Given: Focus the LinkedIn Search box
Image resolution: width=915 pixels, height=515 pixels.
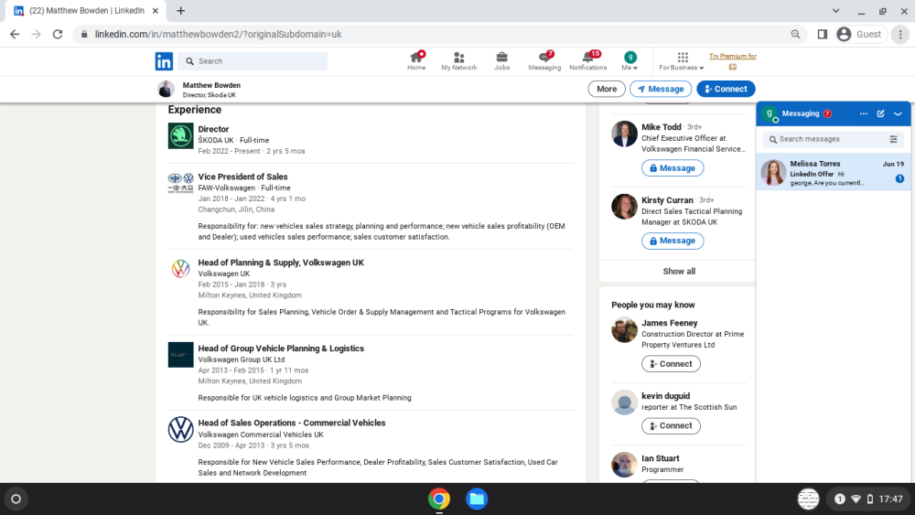Looking at the screenshot, I should pos(253,61).
